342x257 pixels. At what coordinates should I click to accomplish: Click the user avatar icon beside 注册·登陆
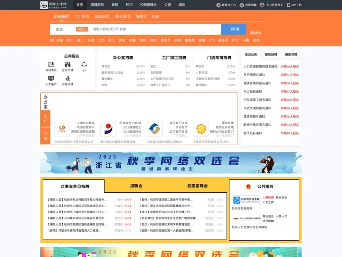point(262,5)
